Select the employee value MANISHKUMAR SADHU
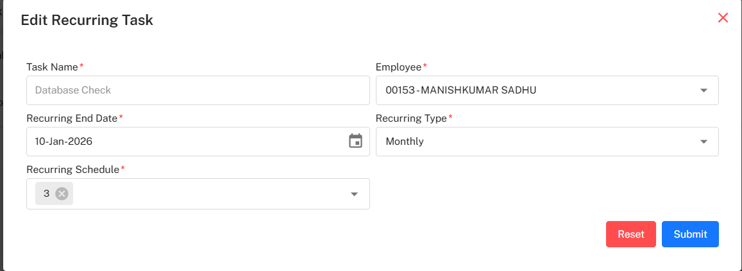 (460, 90)
